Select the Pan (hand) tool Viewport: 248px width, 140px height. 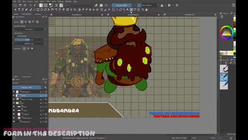(x=146, y=10)
